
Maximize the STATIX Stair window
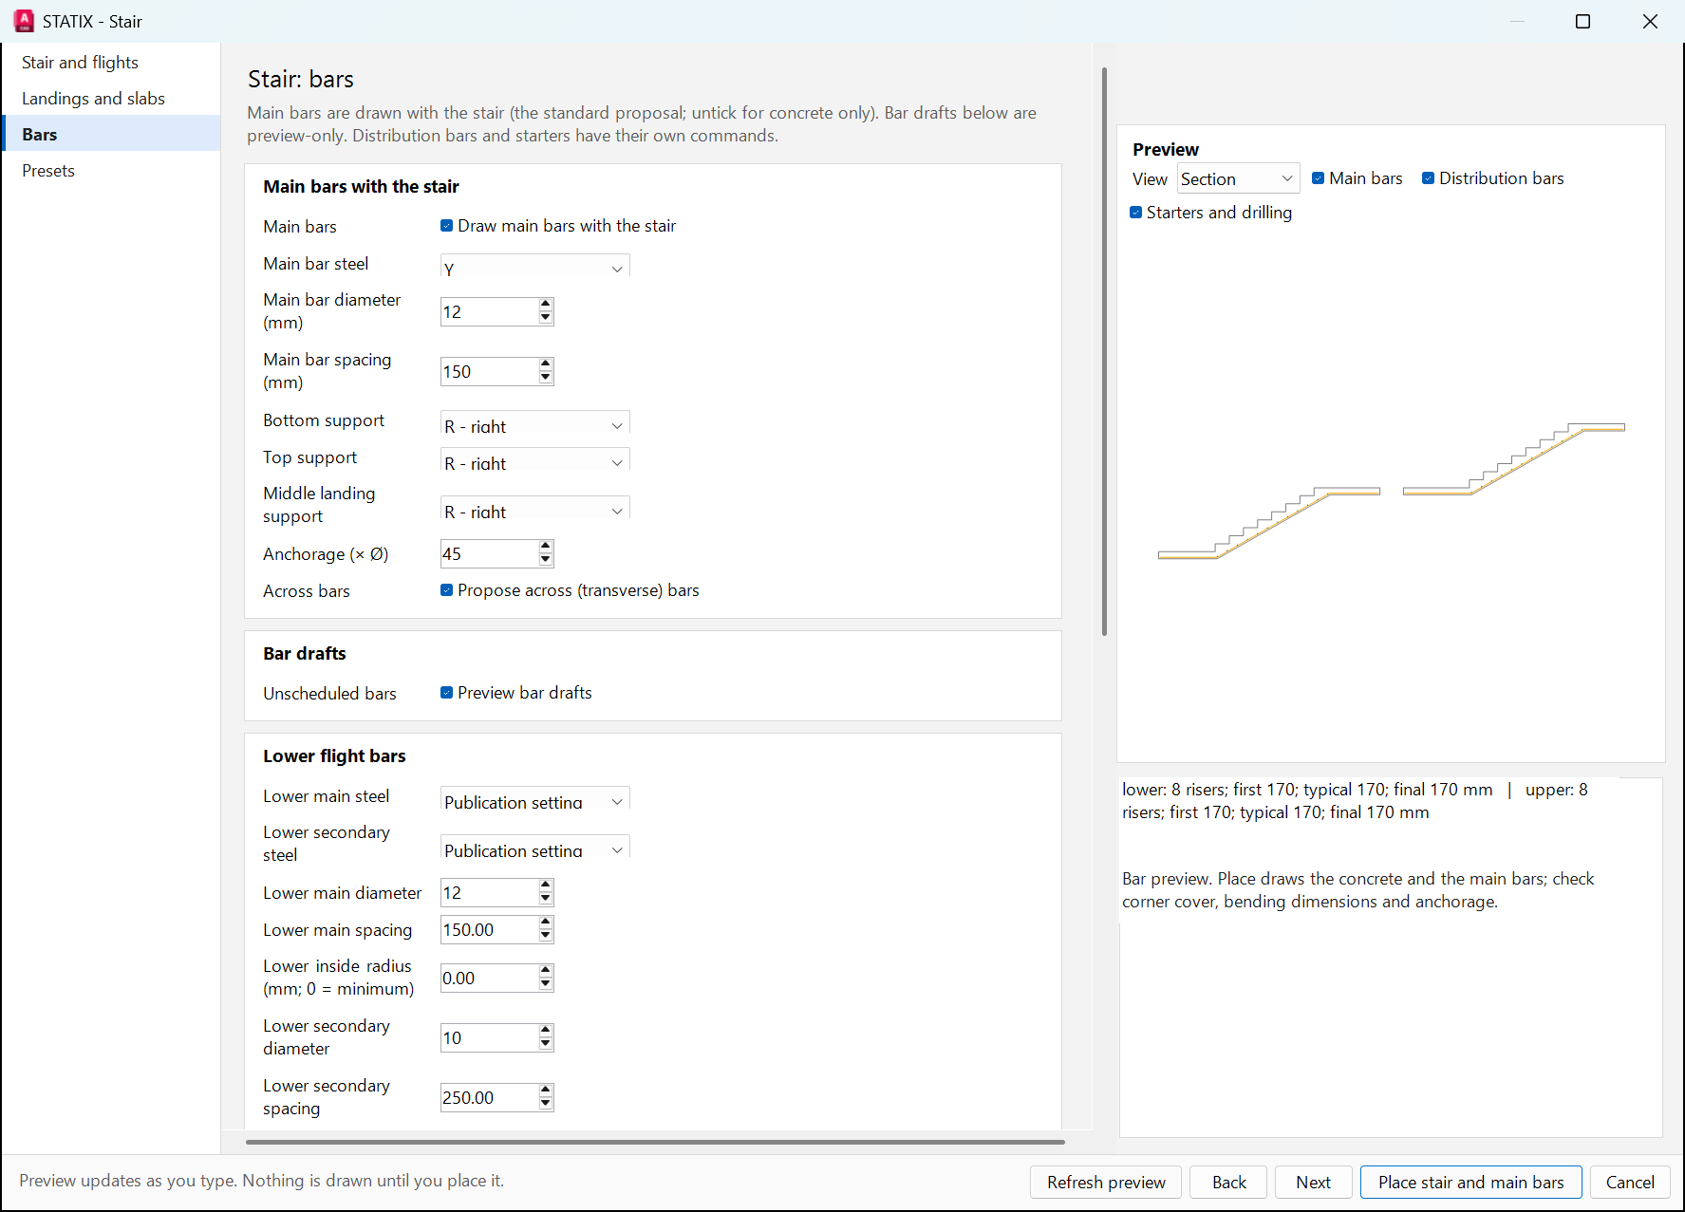(x=1582, y=21)
